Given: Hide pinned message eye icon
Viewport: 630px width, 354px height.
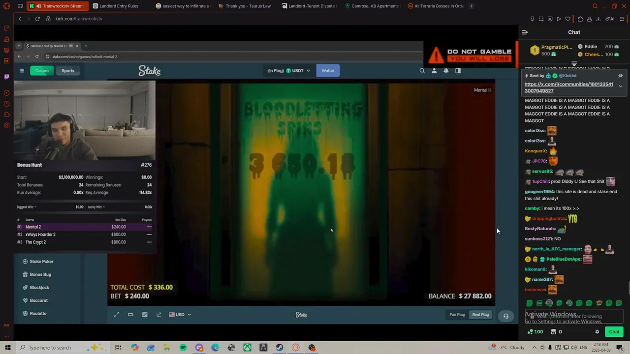Looking at the screenshot, I should point(620,76).
